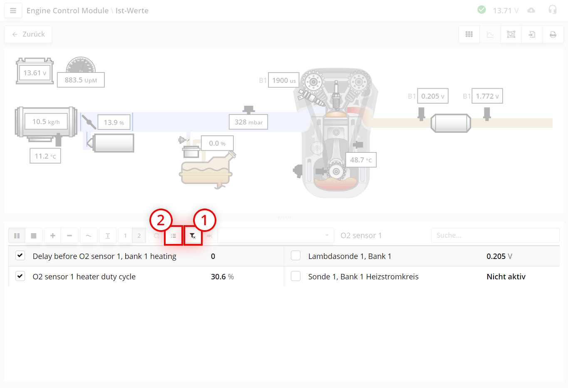Uncheck Delay before O2 sensor 1 heating
The image size is (568, 388).
20,256
